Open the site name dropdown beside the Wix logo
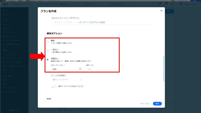The height and width of the screenshot is (113, 201). (x=22, y=4)
